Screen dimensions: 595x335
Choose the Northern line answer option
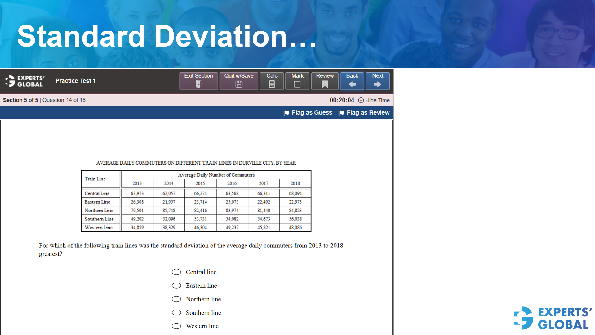coord(176,299)
